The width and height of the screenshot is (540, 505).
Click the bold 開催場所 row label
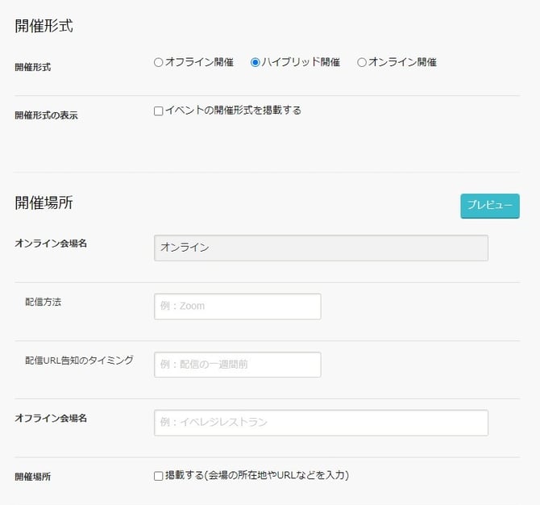tap(33, 477)
